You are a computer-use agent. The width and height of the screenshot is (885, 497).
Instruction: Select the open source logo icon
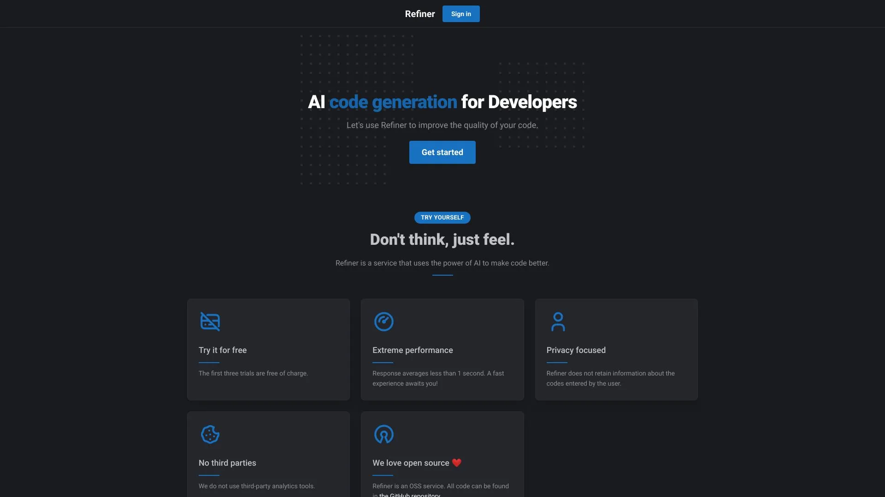(383, 434)
